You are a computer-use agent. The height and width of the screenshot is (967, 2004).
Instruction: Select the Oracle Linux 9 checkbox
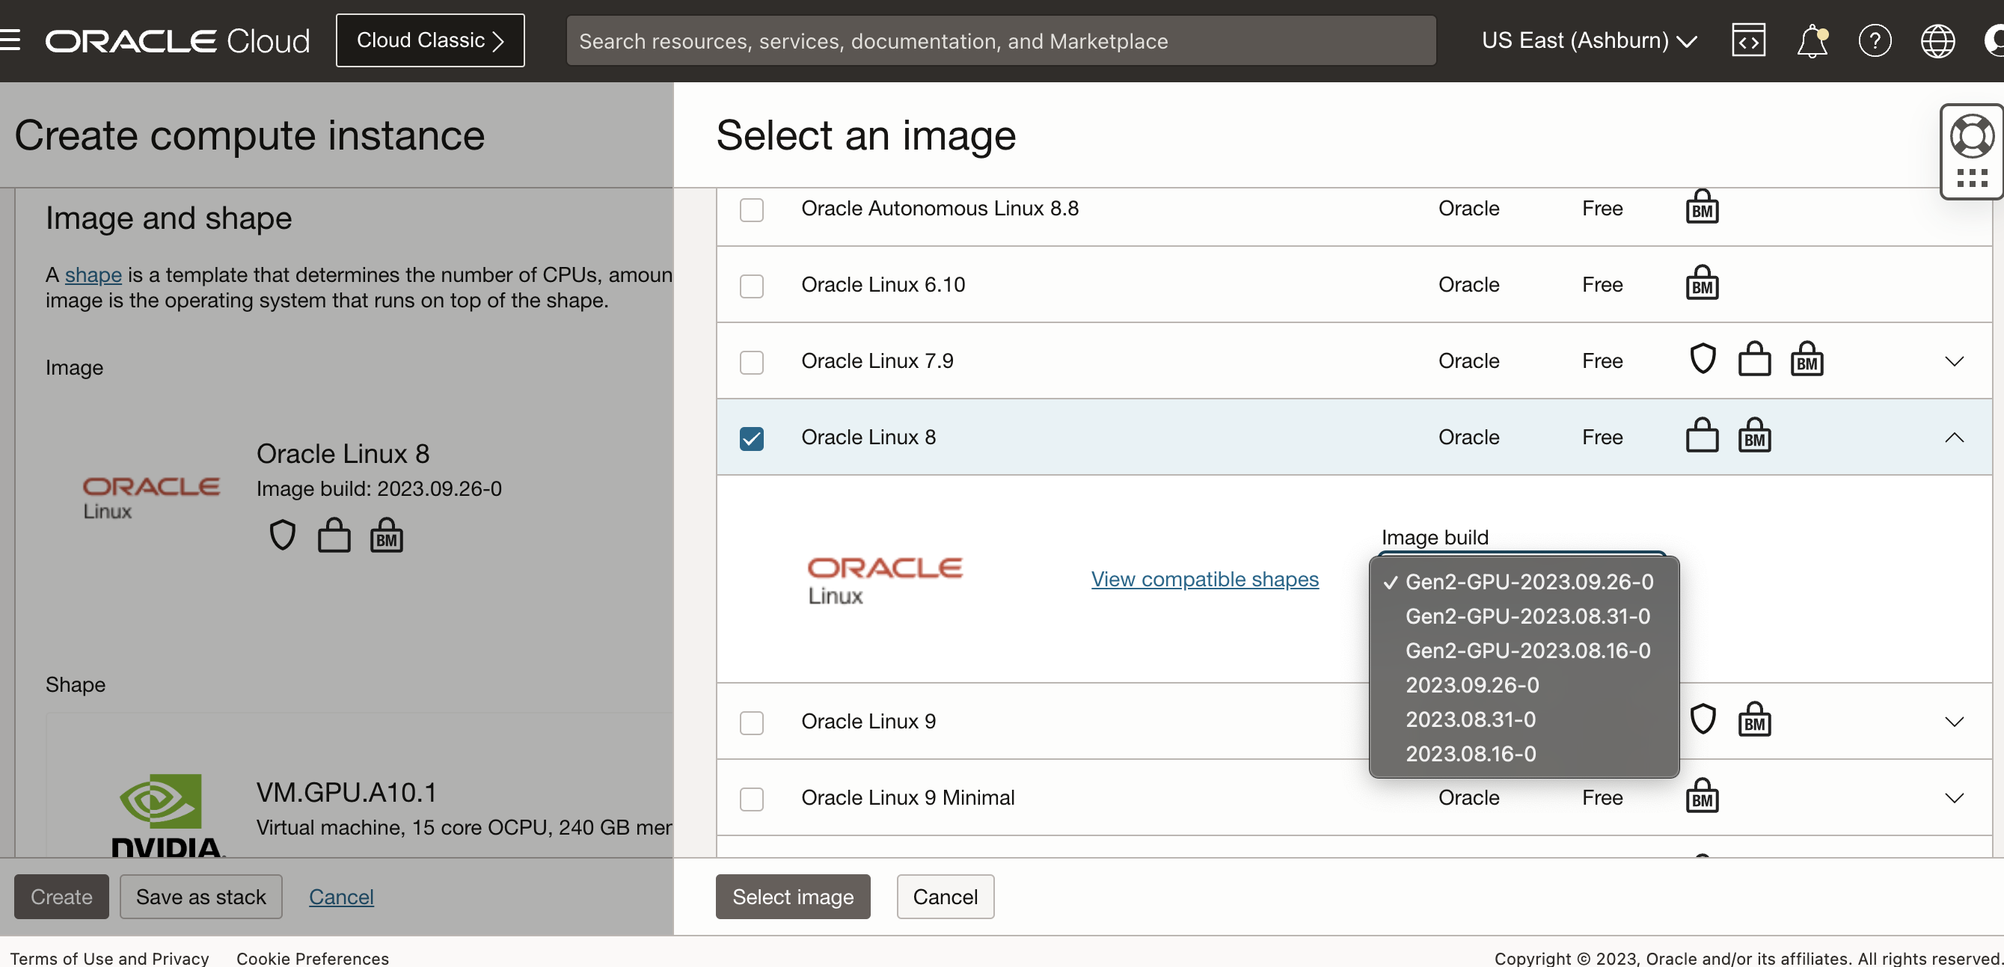click(x=752, y=722)
